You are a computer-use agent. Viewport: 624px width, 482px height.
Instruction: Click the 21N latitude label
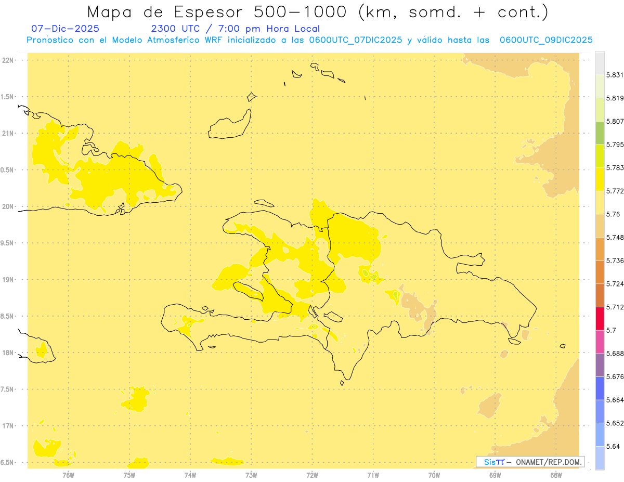(x=8, y=133)
